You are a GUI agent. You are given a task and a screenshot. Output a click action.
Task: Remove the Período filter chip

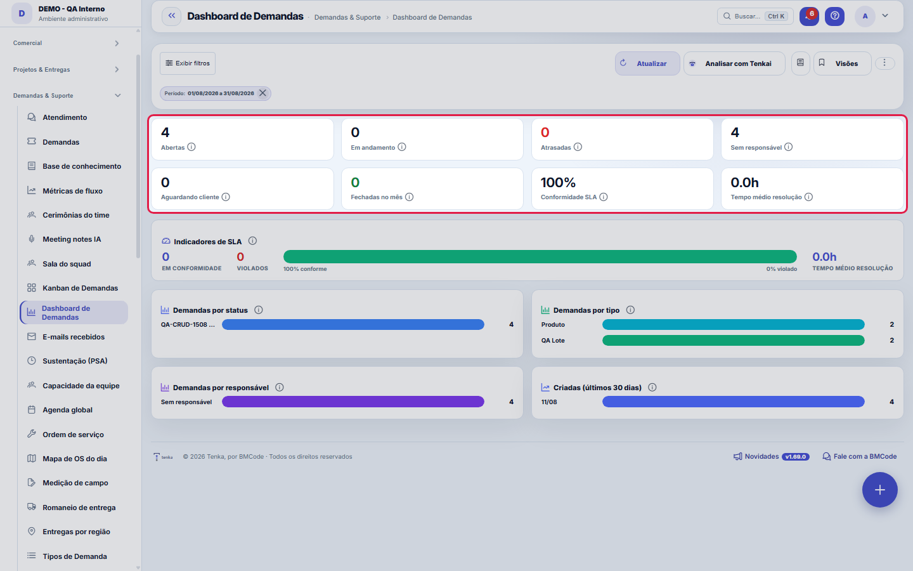point(262,93)
